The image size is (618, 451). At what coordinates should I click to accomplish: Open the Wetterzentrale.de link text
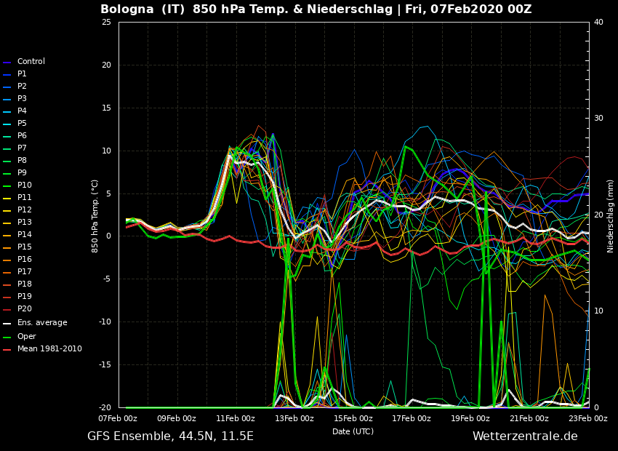[x=525, y=436]
